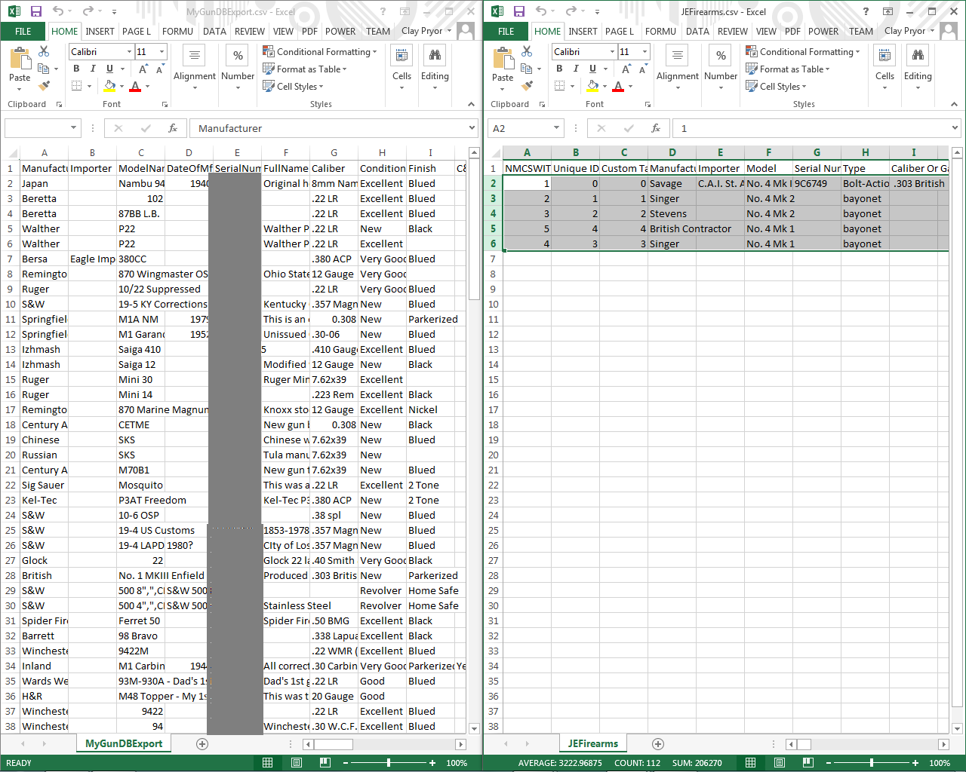Switch to the DATA ribbon tab in JEFirearms
The width and height of the screenshot is (966, 772).
click(x=697, y=32)
